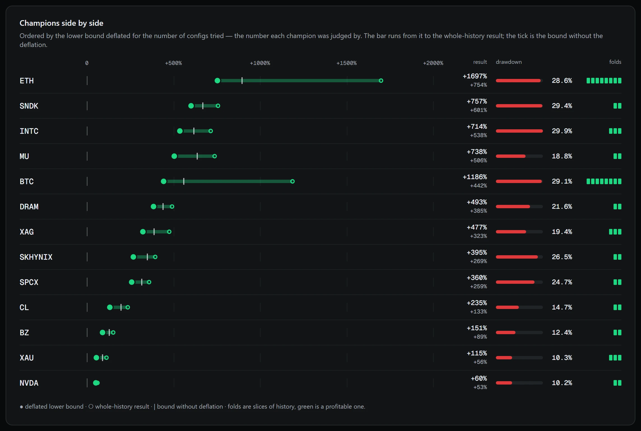
Task: Select the MU result +738%
Action: pos(477,152)
